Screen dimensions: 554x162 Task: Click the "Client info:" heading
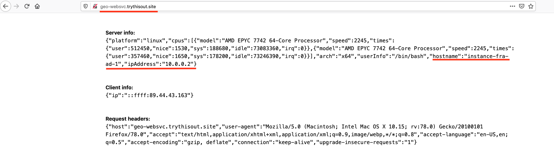click(x=119, y=87)
